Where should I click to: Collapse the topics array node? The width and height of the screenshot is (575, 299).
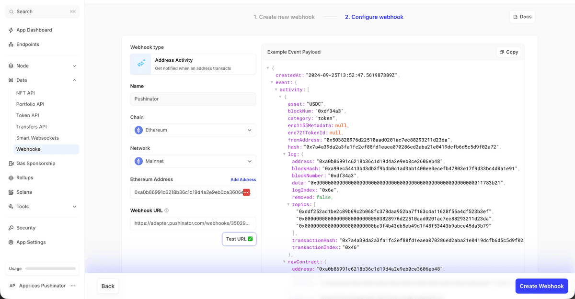click(288, 205)
